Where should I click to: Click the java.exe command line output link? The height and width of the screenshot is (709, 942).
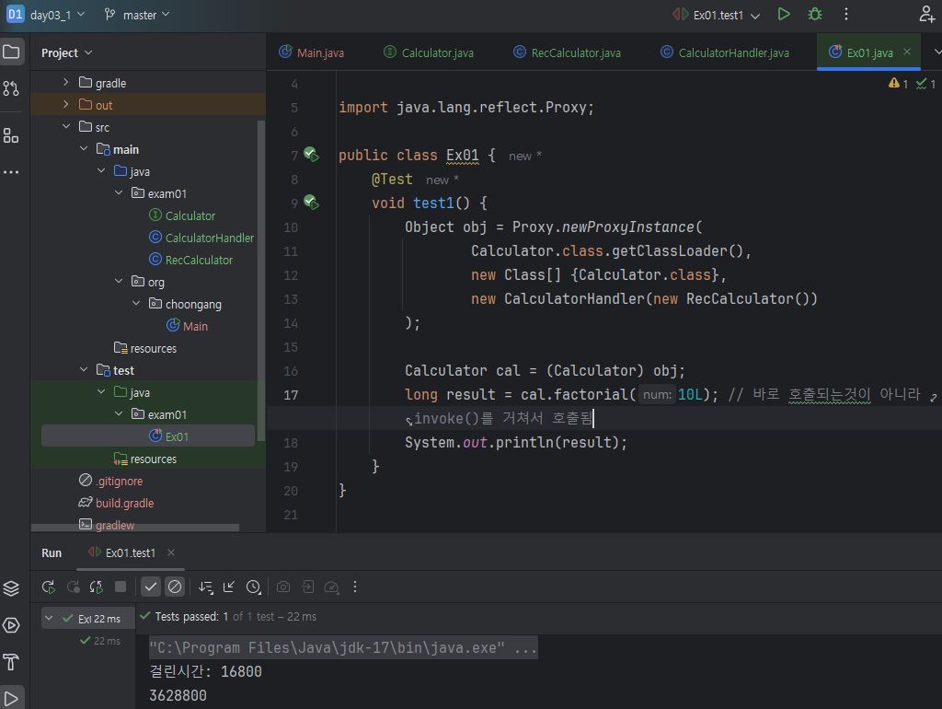click(343, 647)
